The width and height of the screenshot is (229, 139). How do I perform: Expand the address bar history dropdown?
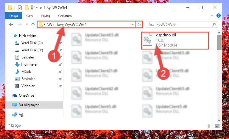(133, 24)
